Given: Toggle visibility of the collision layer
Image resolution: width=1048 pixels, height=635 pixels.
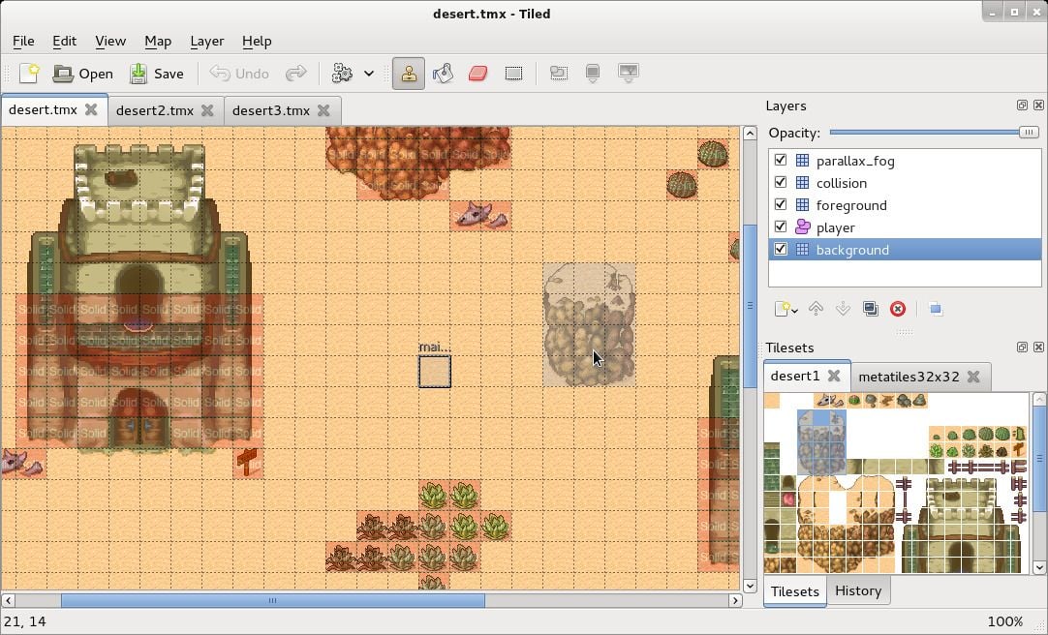Looking at the screenshot, I should tap(781, 182).
